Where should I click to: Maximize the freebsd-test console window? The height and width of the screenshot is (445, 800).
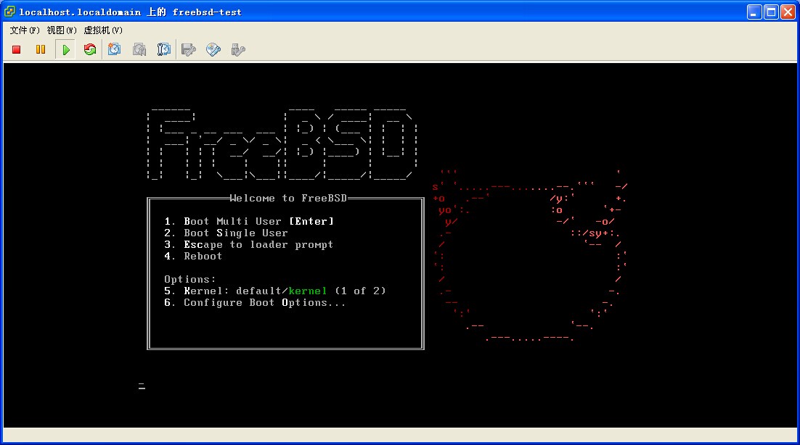tap(771, 12)
